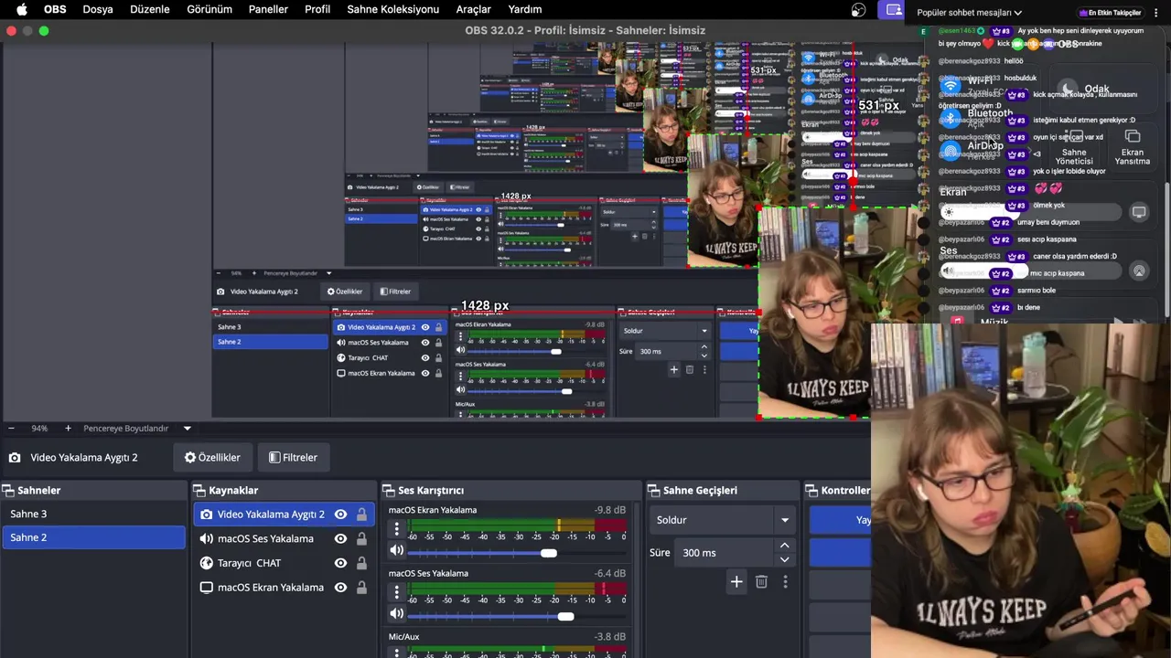1171x658 pixels.
Task: Open the Görünüm menu
Action: [209, 9]
